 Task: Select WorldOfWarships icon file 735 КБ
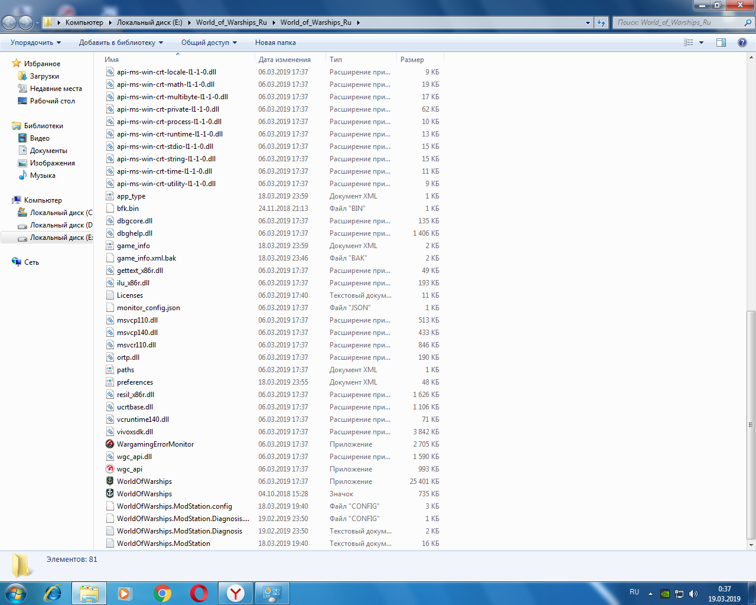click(110, 494)
